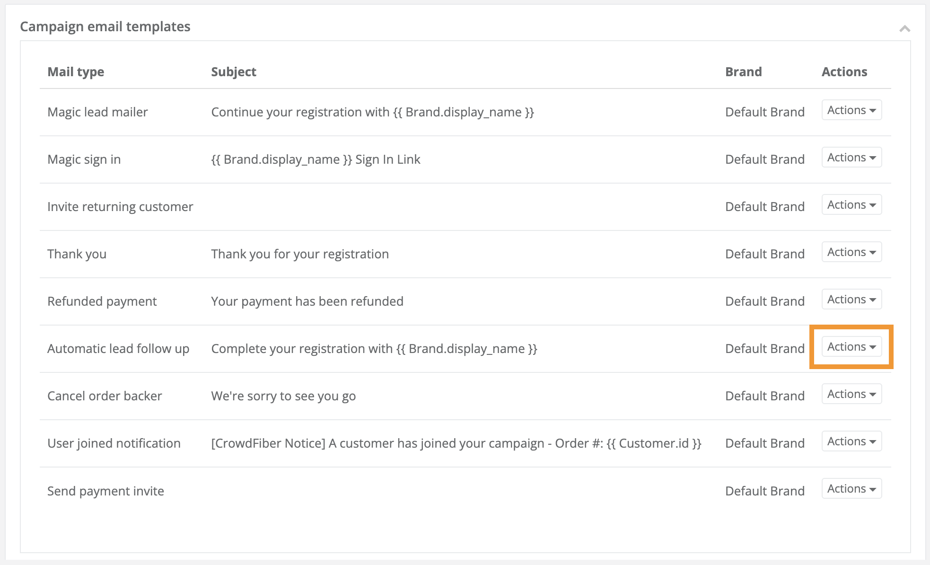Click the Subject column header
The image size is (930, 565).
pos(233,71)
